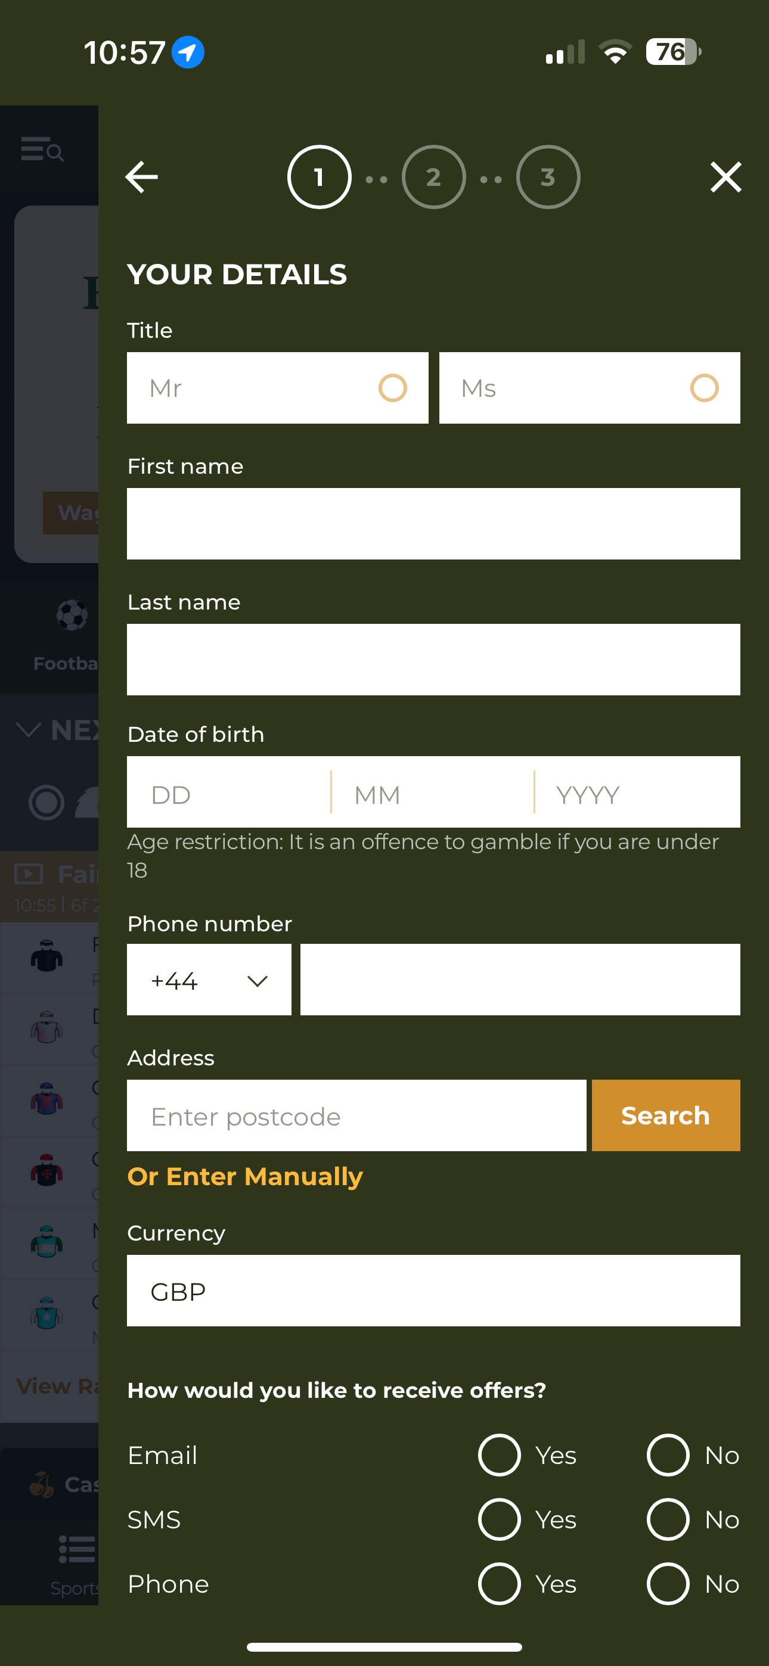The image size is (769, 1666).
Task: Close the registration overlay with the X
Action: coord(725,176)
